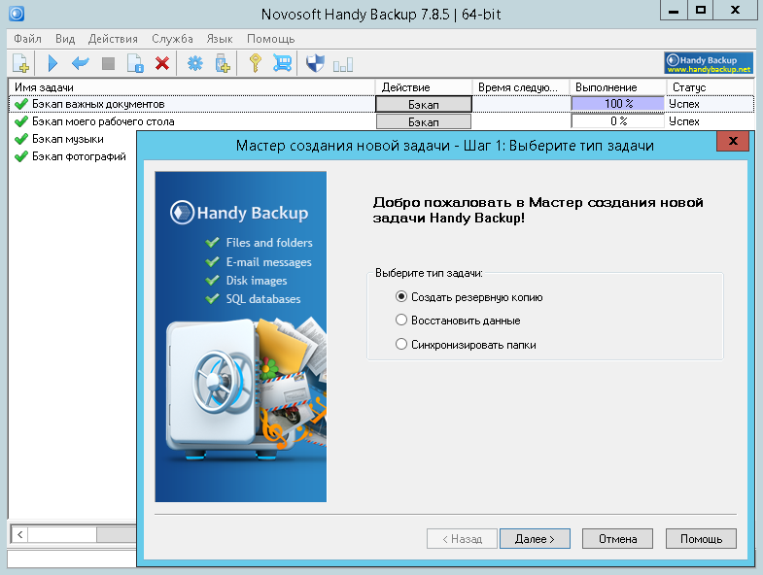763x575 pixels.
Task: Open the Действия menu
Action: 113,39
